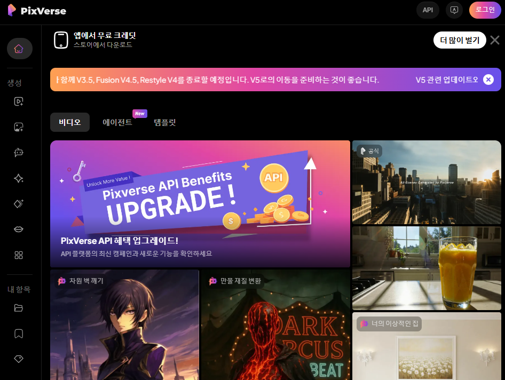This screenshot has height=380, width=505.
Task: Open the grid apps sidebar icon
Action: (x=19, y=255)
